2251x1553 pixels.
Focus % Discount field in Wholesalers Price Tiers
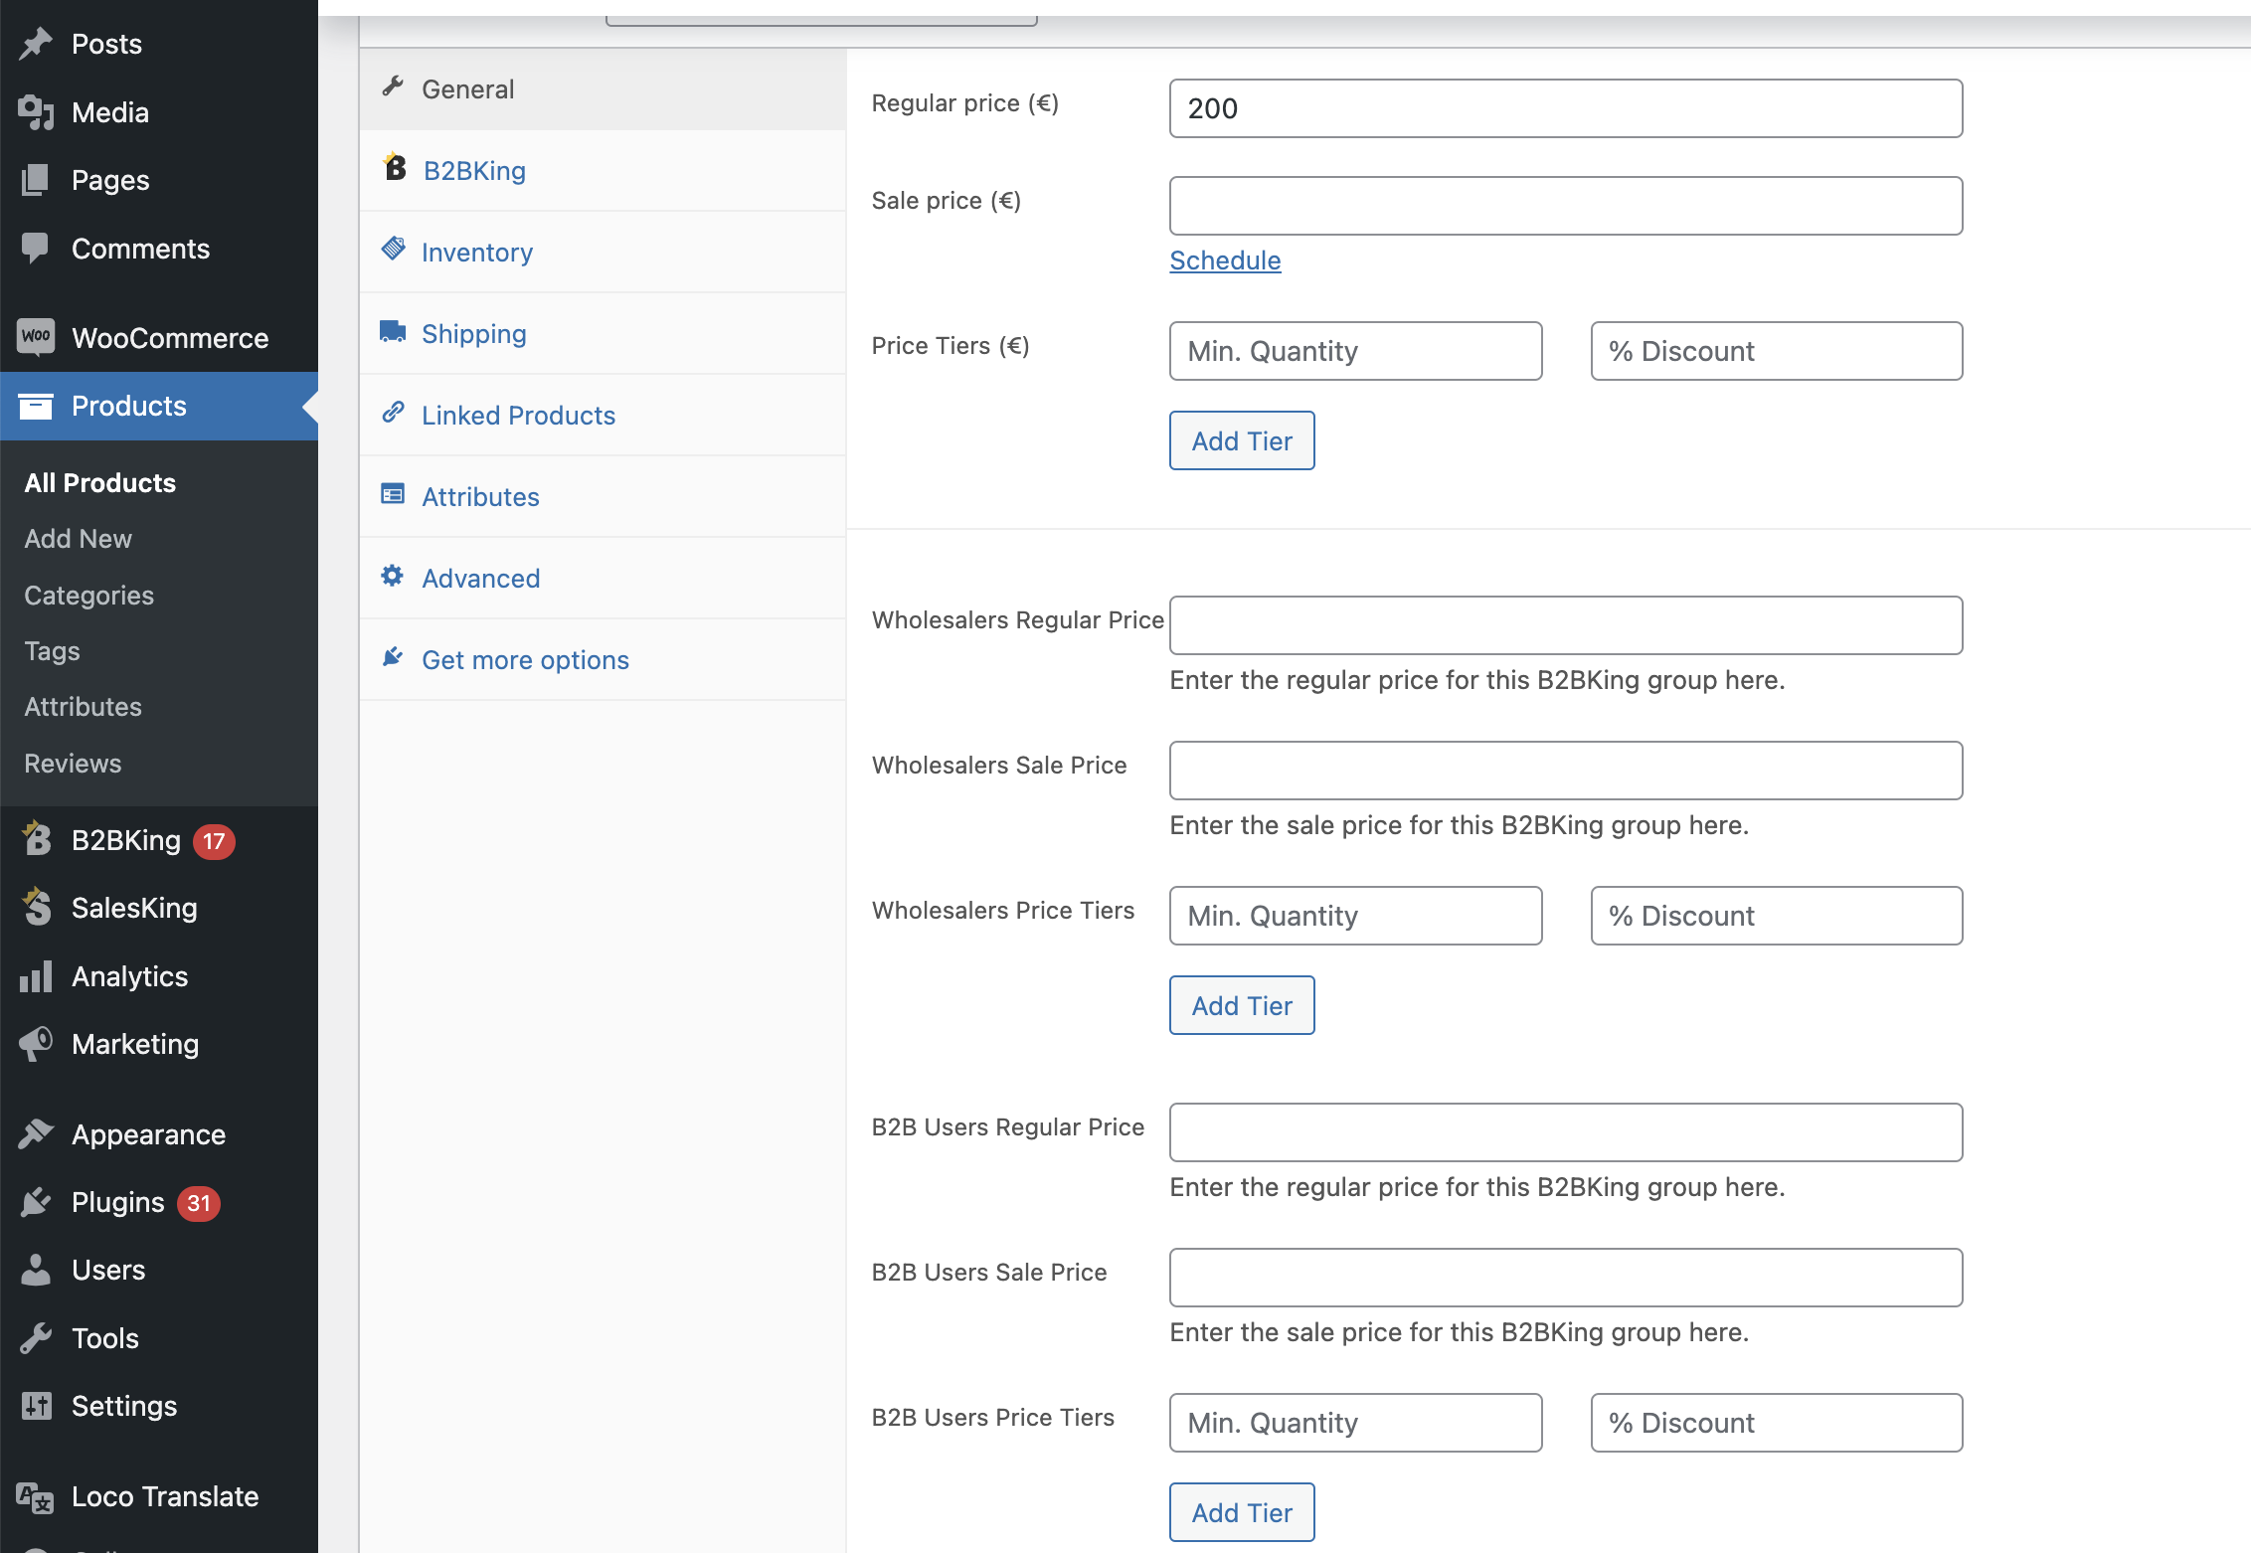click(x=1777, y=916)
